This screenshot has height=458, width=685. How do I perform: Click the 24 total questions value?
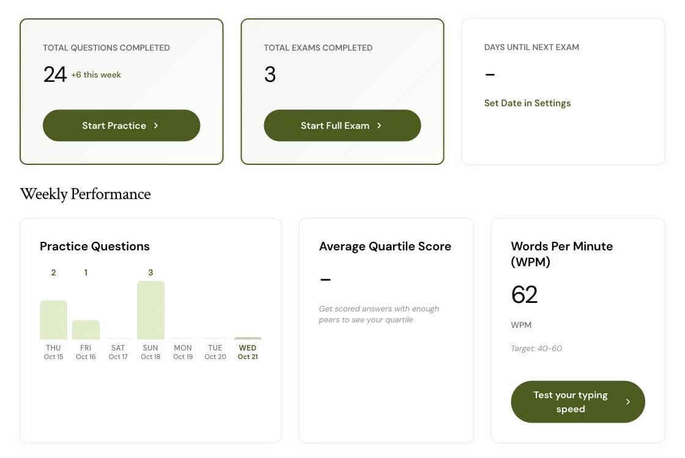[x=54, y=75]
